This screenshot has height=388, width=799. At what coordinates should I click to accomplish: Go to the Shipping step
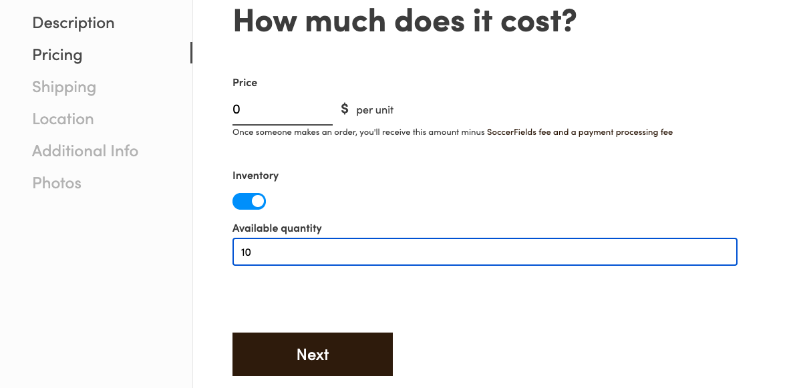[63, 87]
